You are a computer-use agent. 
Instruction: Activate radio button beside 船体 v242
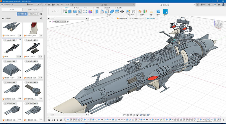[x=68, y=22]
